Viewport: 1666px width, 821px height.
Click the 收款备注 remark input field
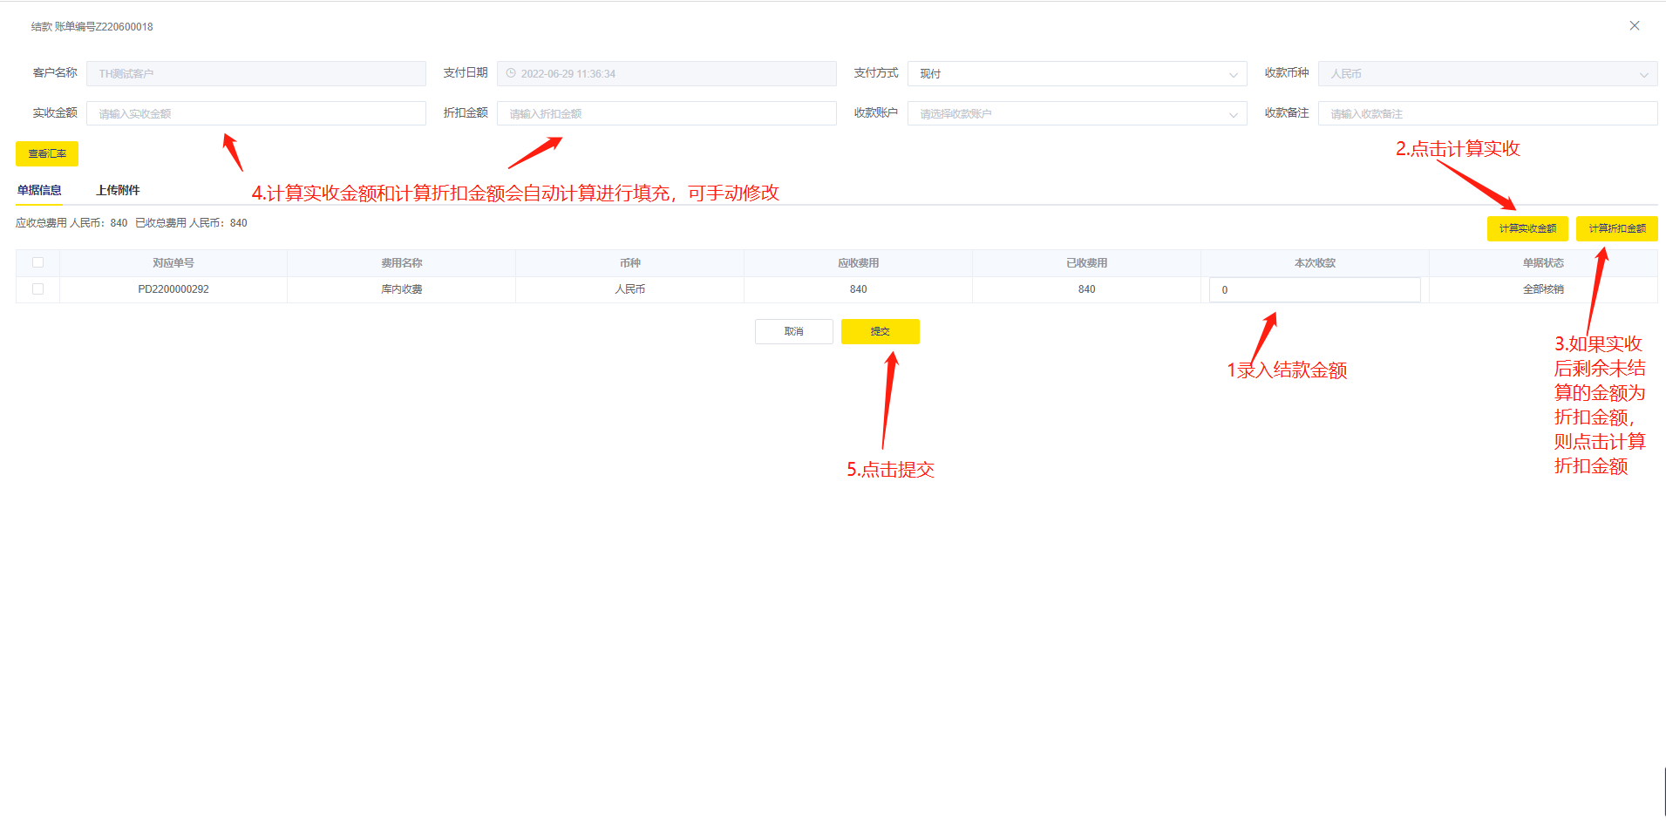(x=1486, y=114)
